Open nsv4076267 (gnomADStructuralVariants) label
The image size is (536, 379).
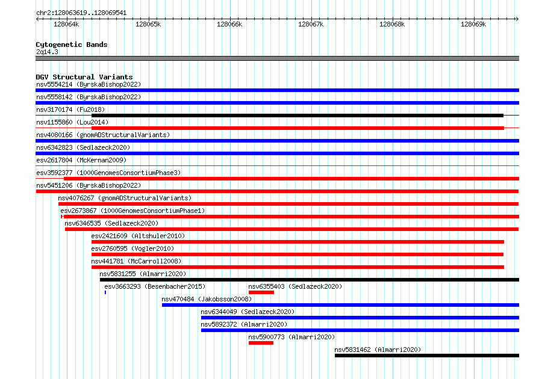pyautogui.click(x=125, y=198)
